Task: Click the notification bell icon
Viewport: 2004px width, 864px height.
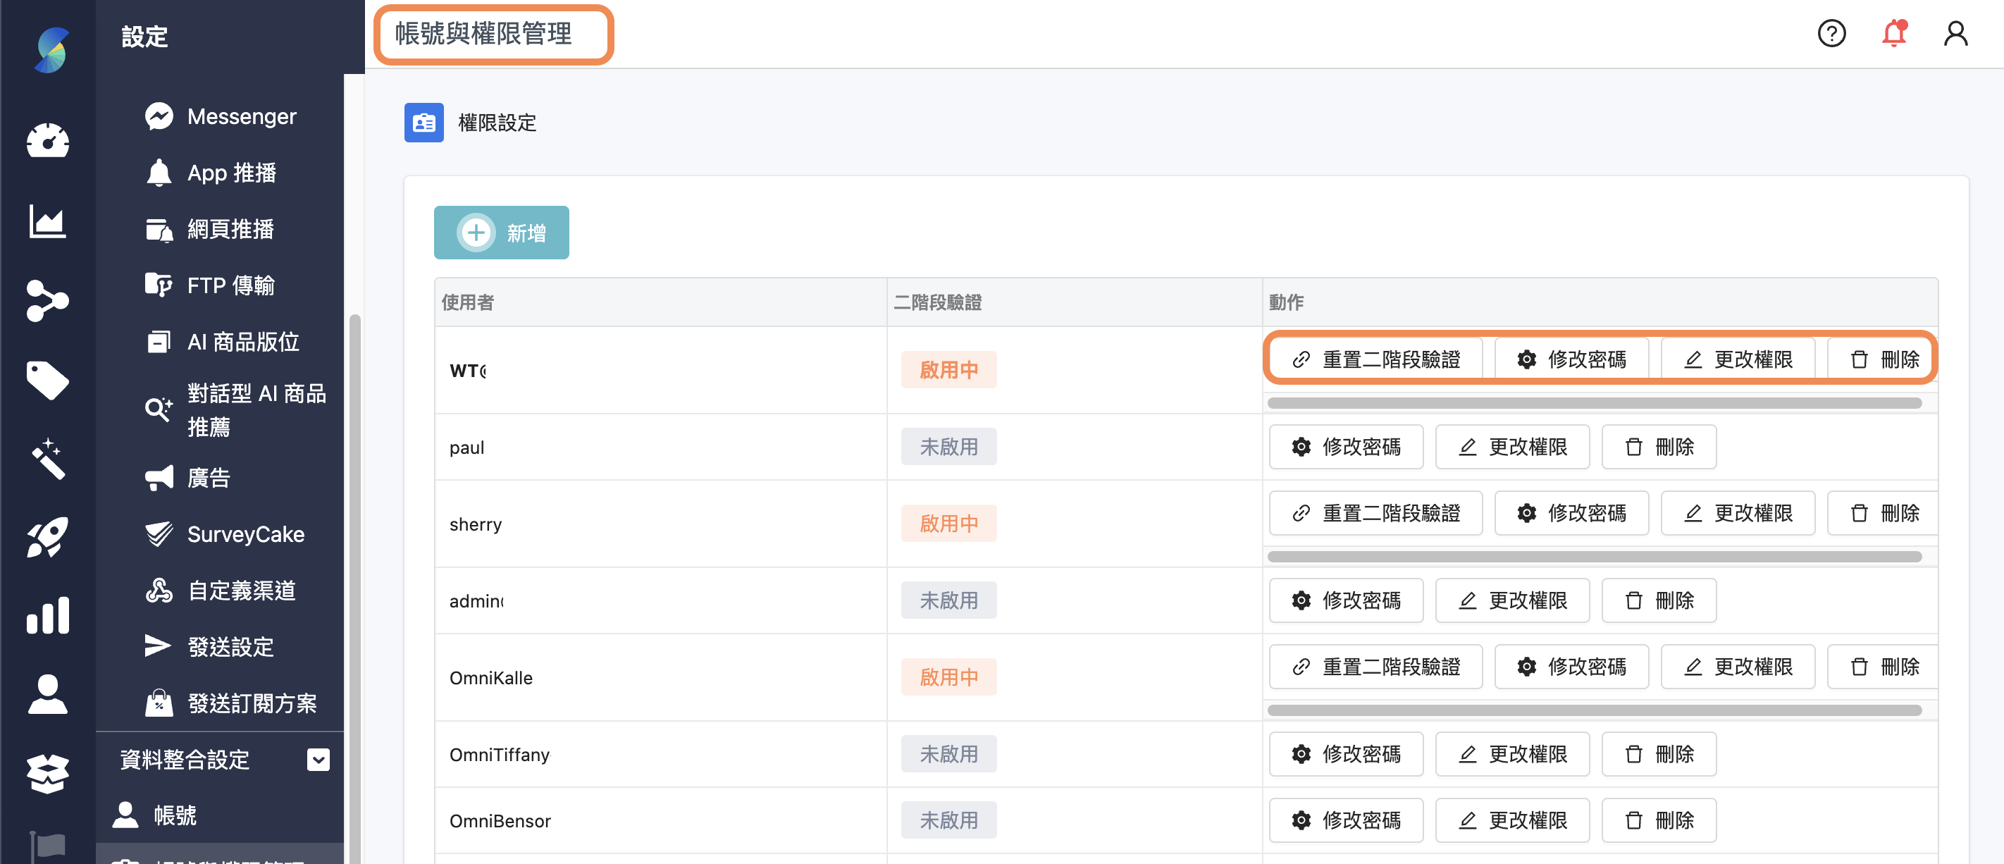Action: point(1893,33)
